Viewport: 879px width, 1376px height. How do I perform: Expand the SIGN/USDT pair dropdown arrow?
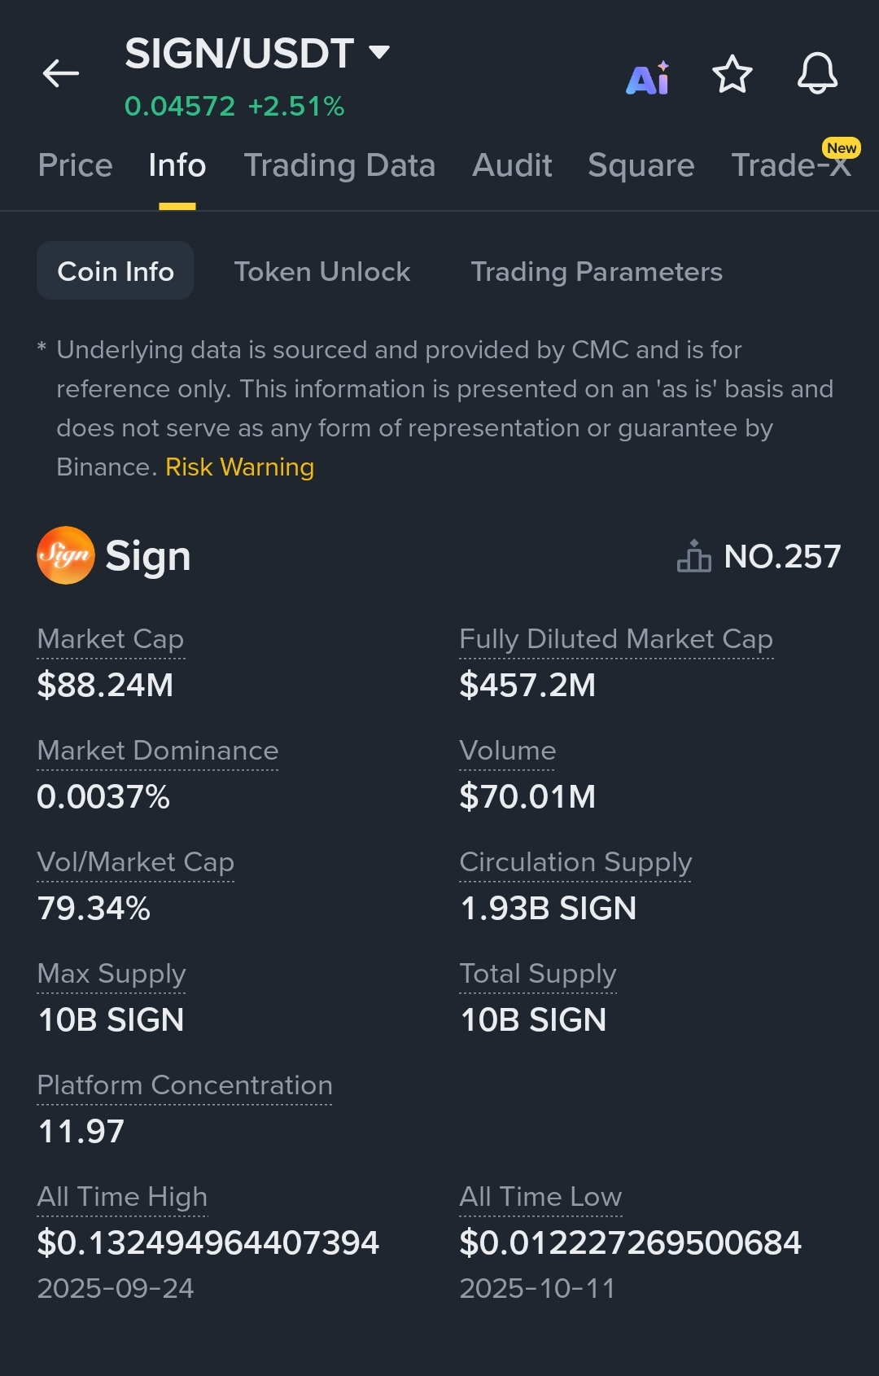tap(379, 53)
